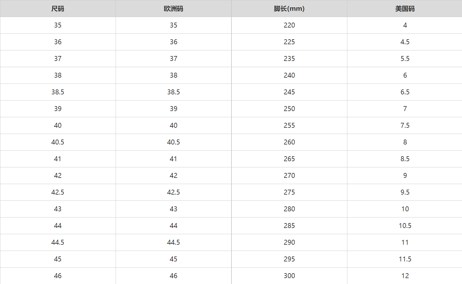The image size is (462, 284).
Task: Click the 295 foot length cell
Action: point(289,259)
